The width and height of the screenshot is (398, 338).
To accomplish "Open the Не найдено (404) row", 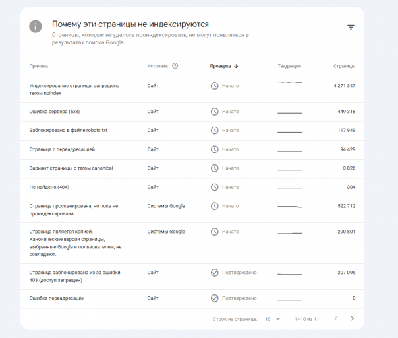I will (192, 187).
